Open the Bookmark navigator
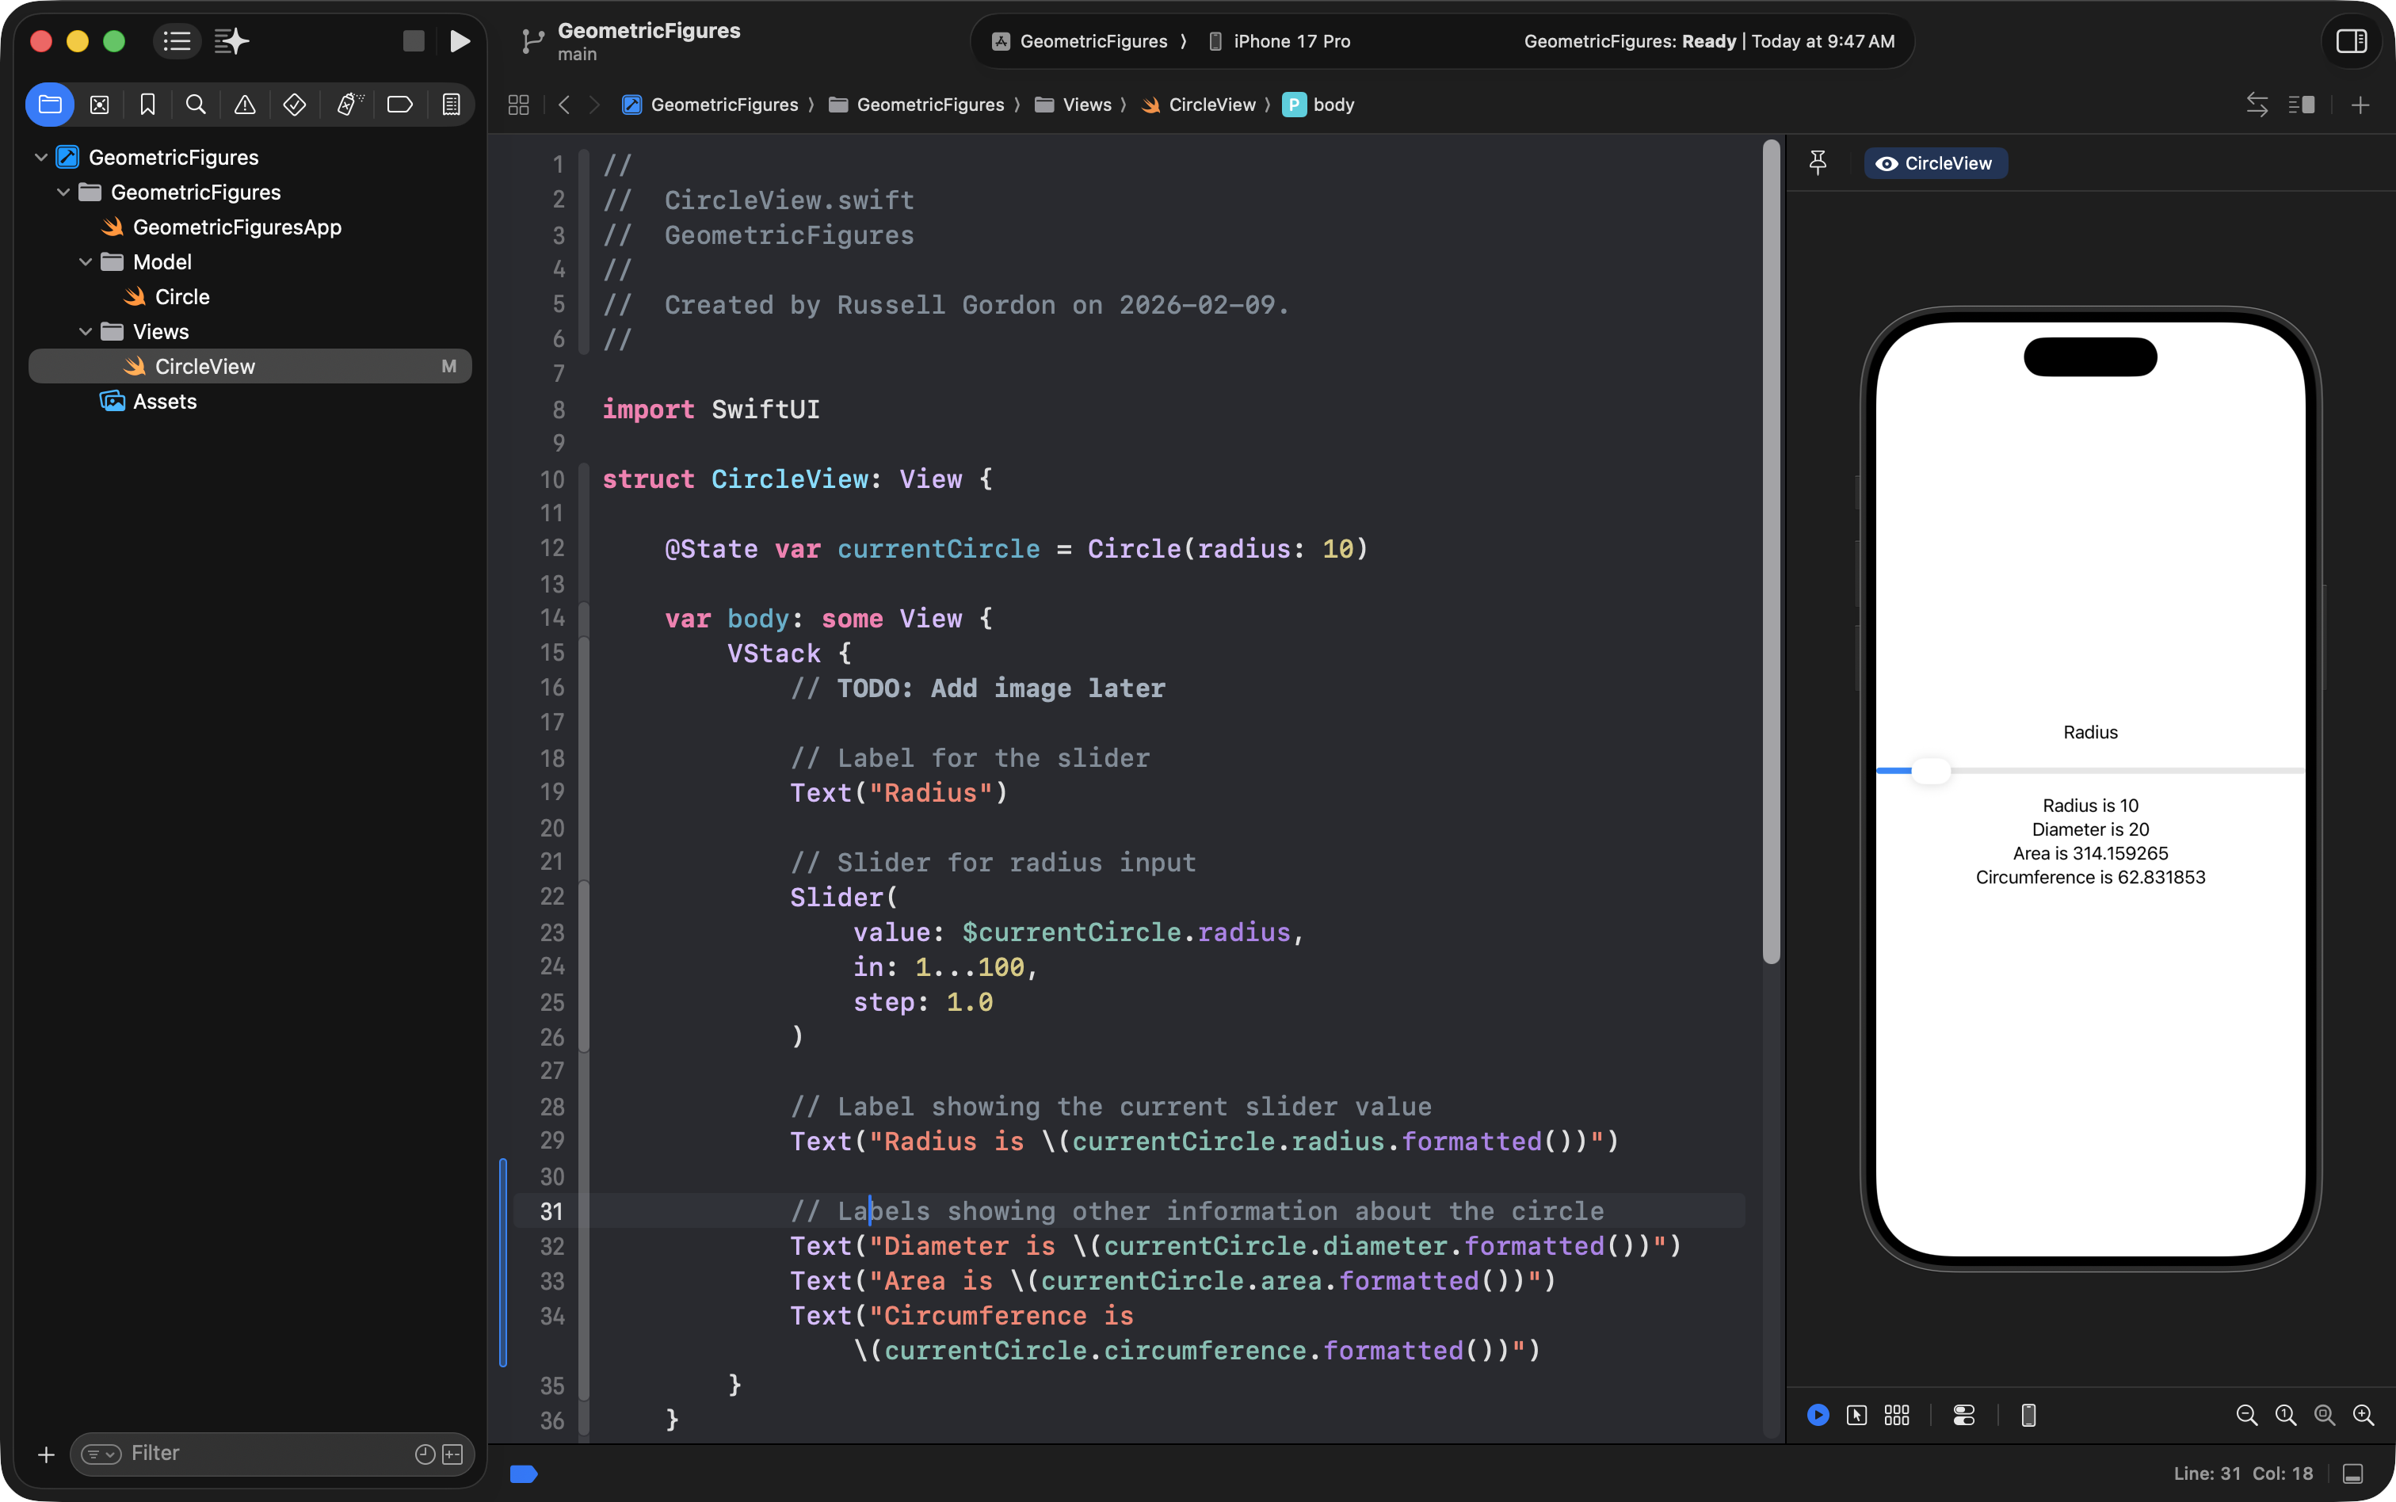This screenshot has width=2396, height=1502. (148, 105)
